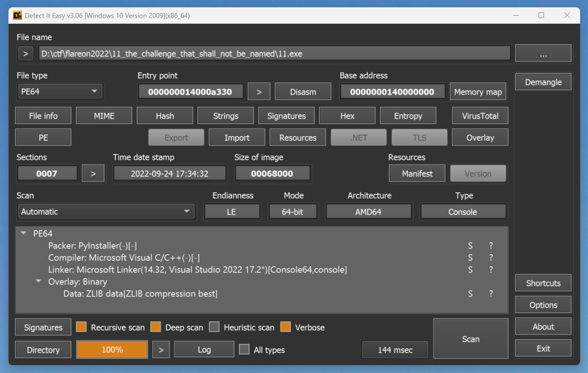Open the Entropy analysis
The image size is (588, 373).
[x=408, y=116]
